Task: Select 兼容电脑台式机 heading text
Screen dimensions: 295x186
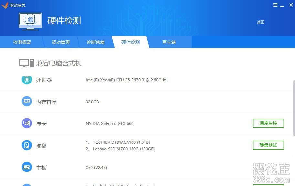Action: 59,63
